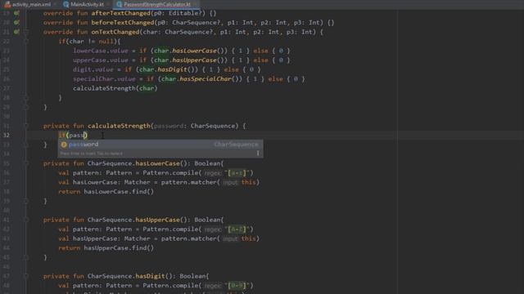Image resolution: width=524 pixels, height=294 pixels.
Task: Click return hasUpperCase.find() statement
Action: [x=106, y=248]
